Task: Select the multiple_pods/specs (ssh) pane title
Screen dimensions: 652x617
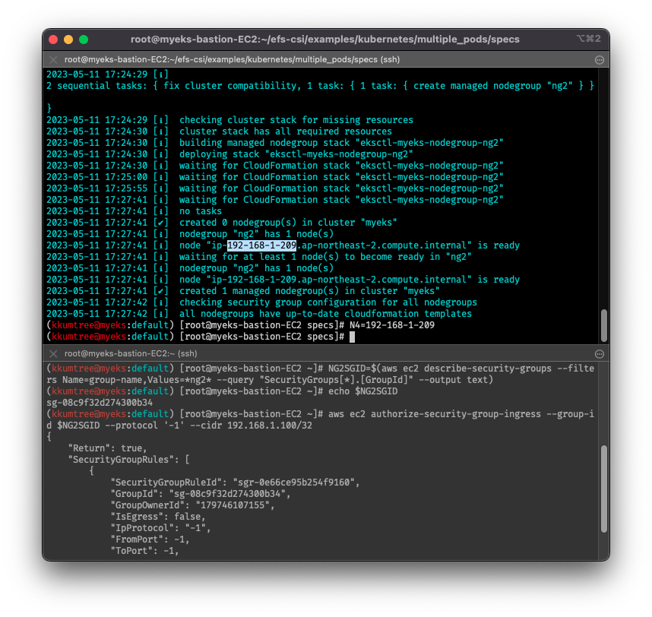Action: coord(232,59)
